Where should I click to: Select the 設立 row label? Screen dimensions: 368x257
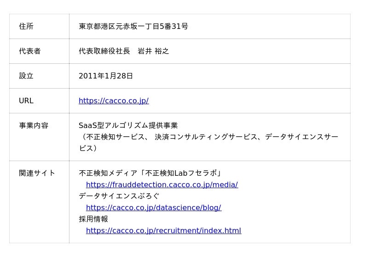tap(26, 76)
